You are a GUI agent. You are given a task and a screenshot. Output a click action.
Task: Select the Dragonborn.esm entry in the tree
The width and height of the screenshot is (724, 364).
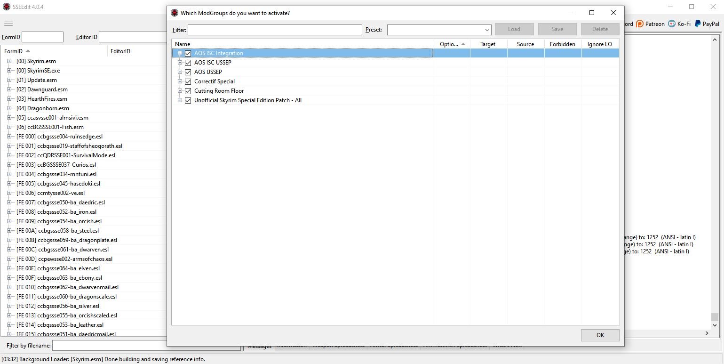pyautogui.click(x=48, y=108)
